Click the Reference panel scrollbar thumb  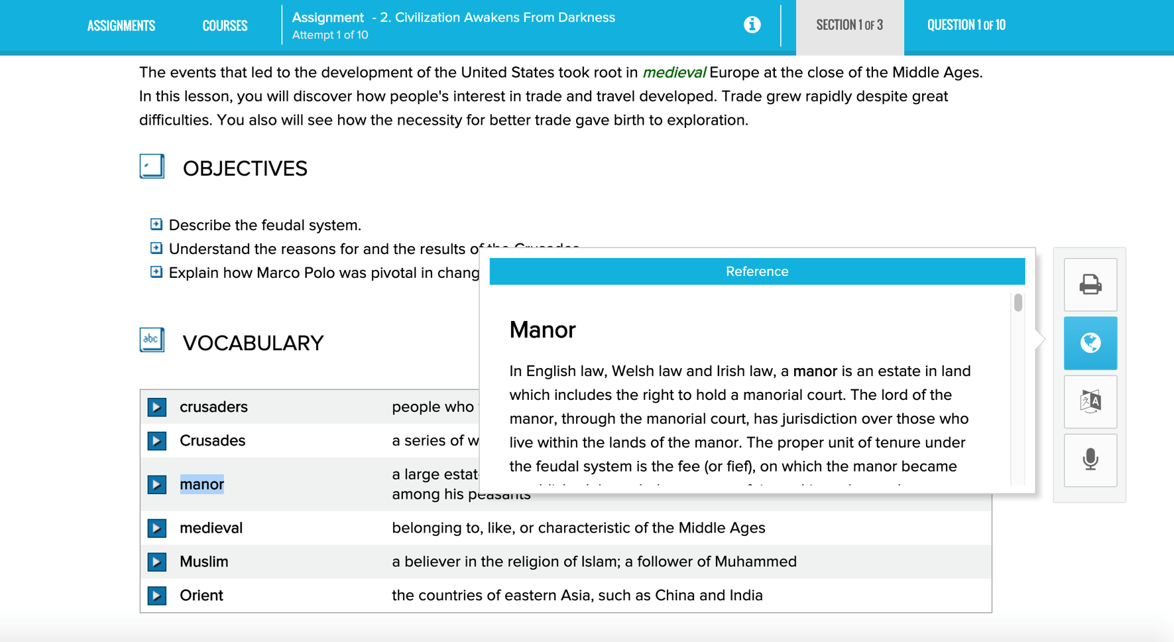point(1018,303)
